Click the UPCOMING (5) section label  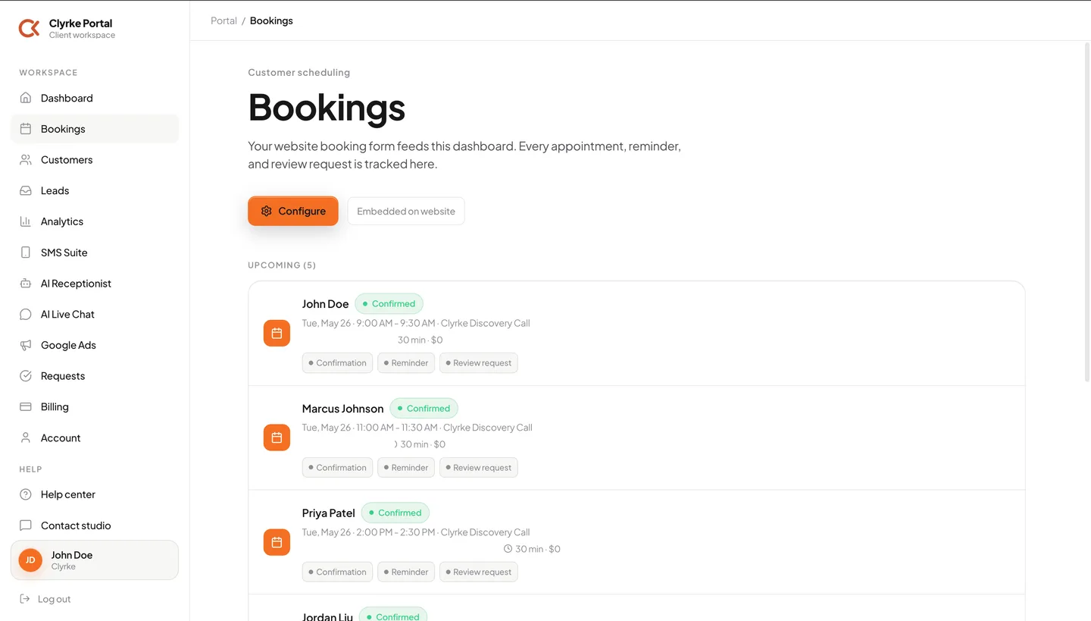(x=282, y=265)
